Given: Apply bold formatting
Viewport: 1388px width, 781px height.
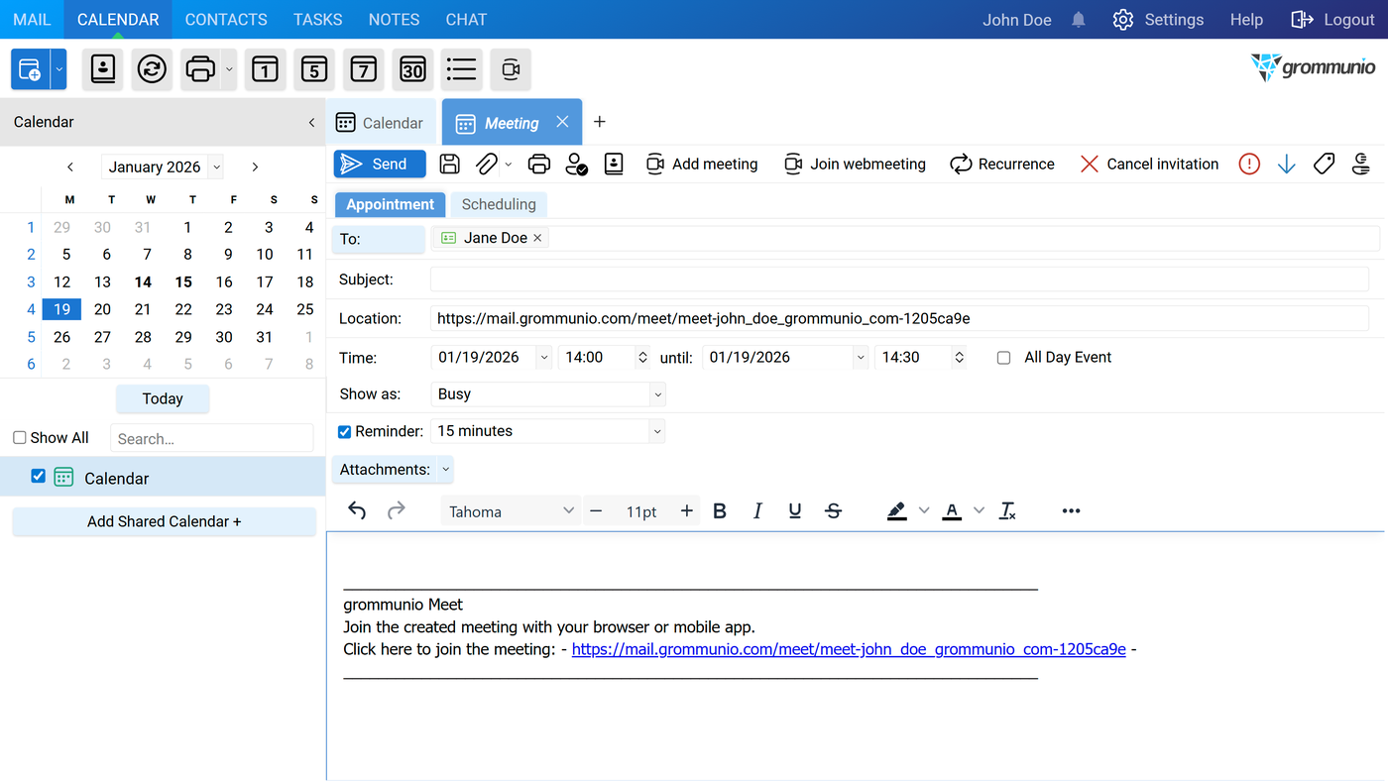Looking at the screenshot, I should (720, 510).
